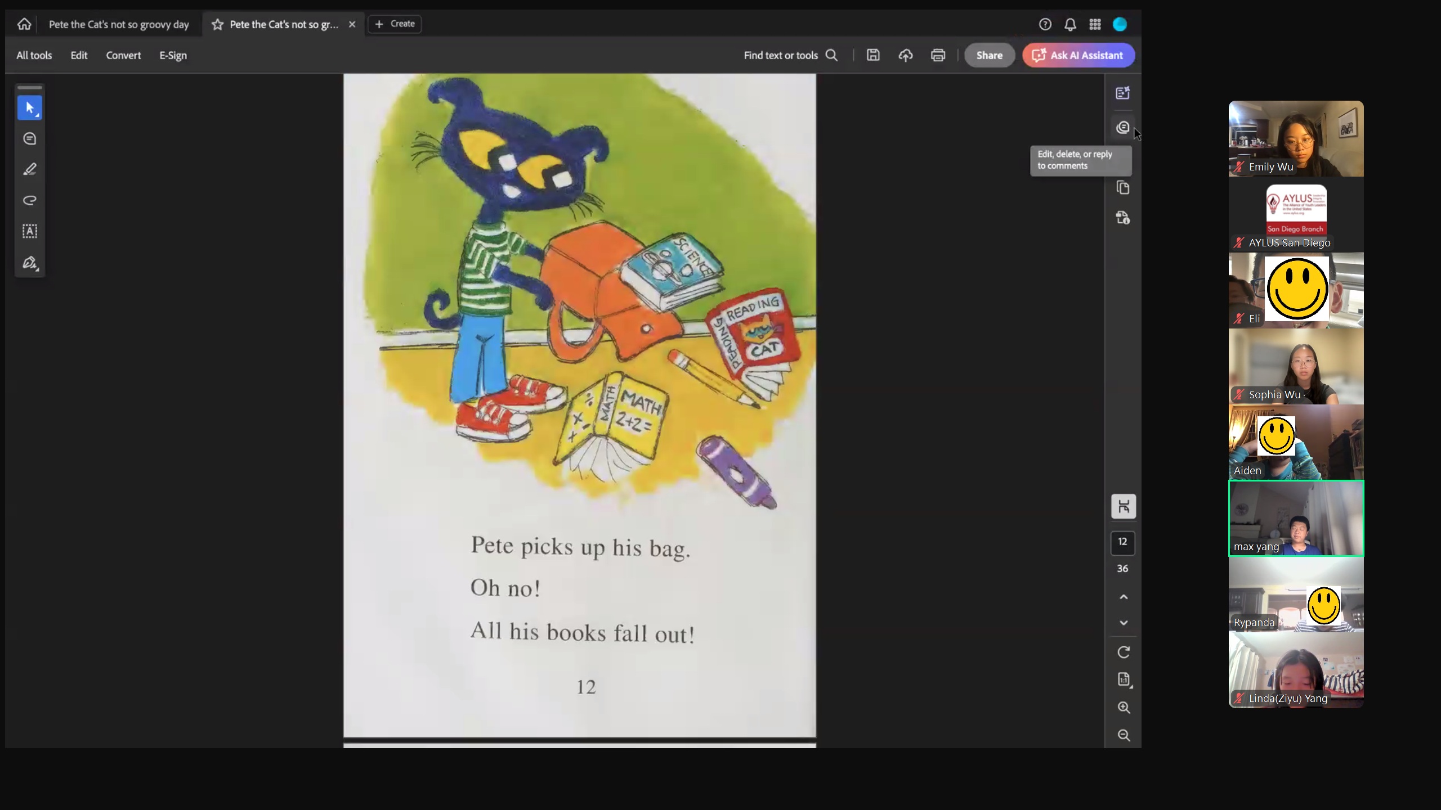Choose the add comment tool
Image resolution: width=1441 pixels, height=810 pixels.
tap(29, 139)
